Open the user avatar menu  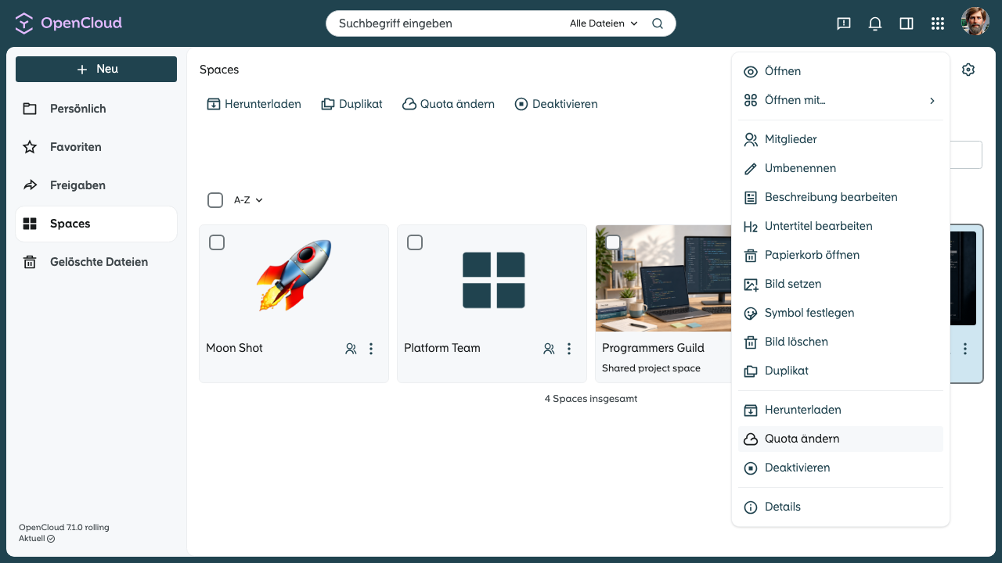[975, 22]
